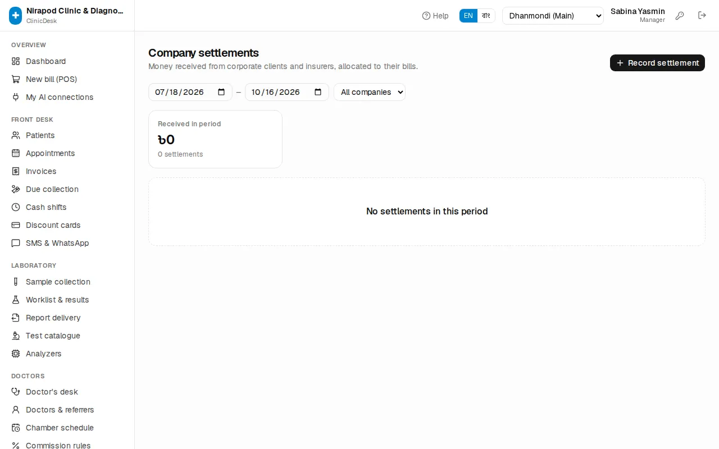This screenshot has height=449, width=719.
Task: Open the All companies filter dropdown
Action: (x=370, y=92)
